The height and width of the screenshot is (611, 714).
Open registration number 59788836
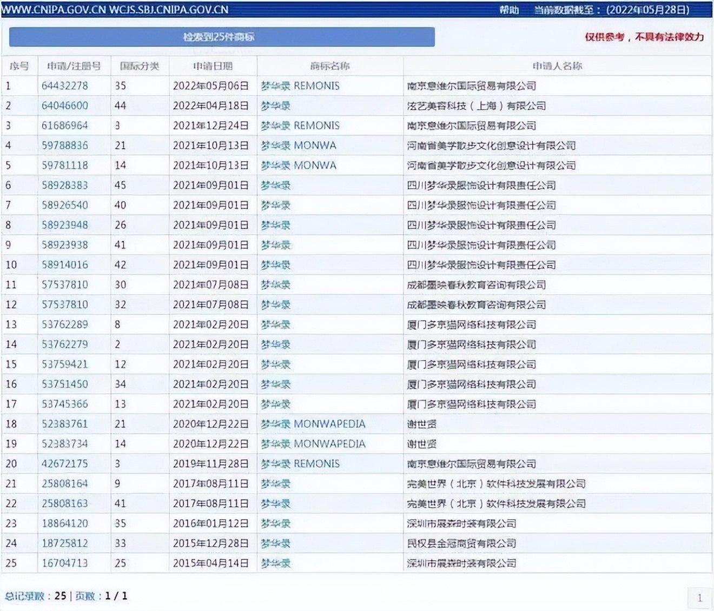point(64,145)
